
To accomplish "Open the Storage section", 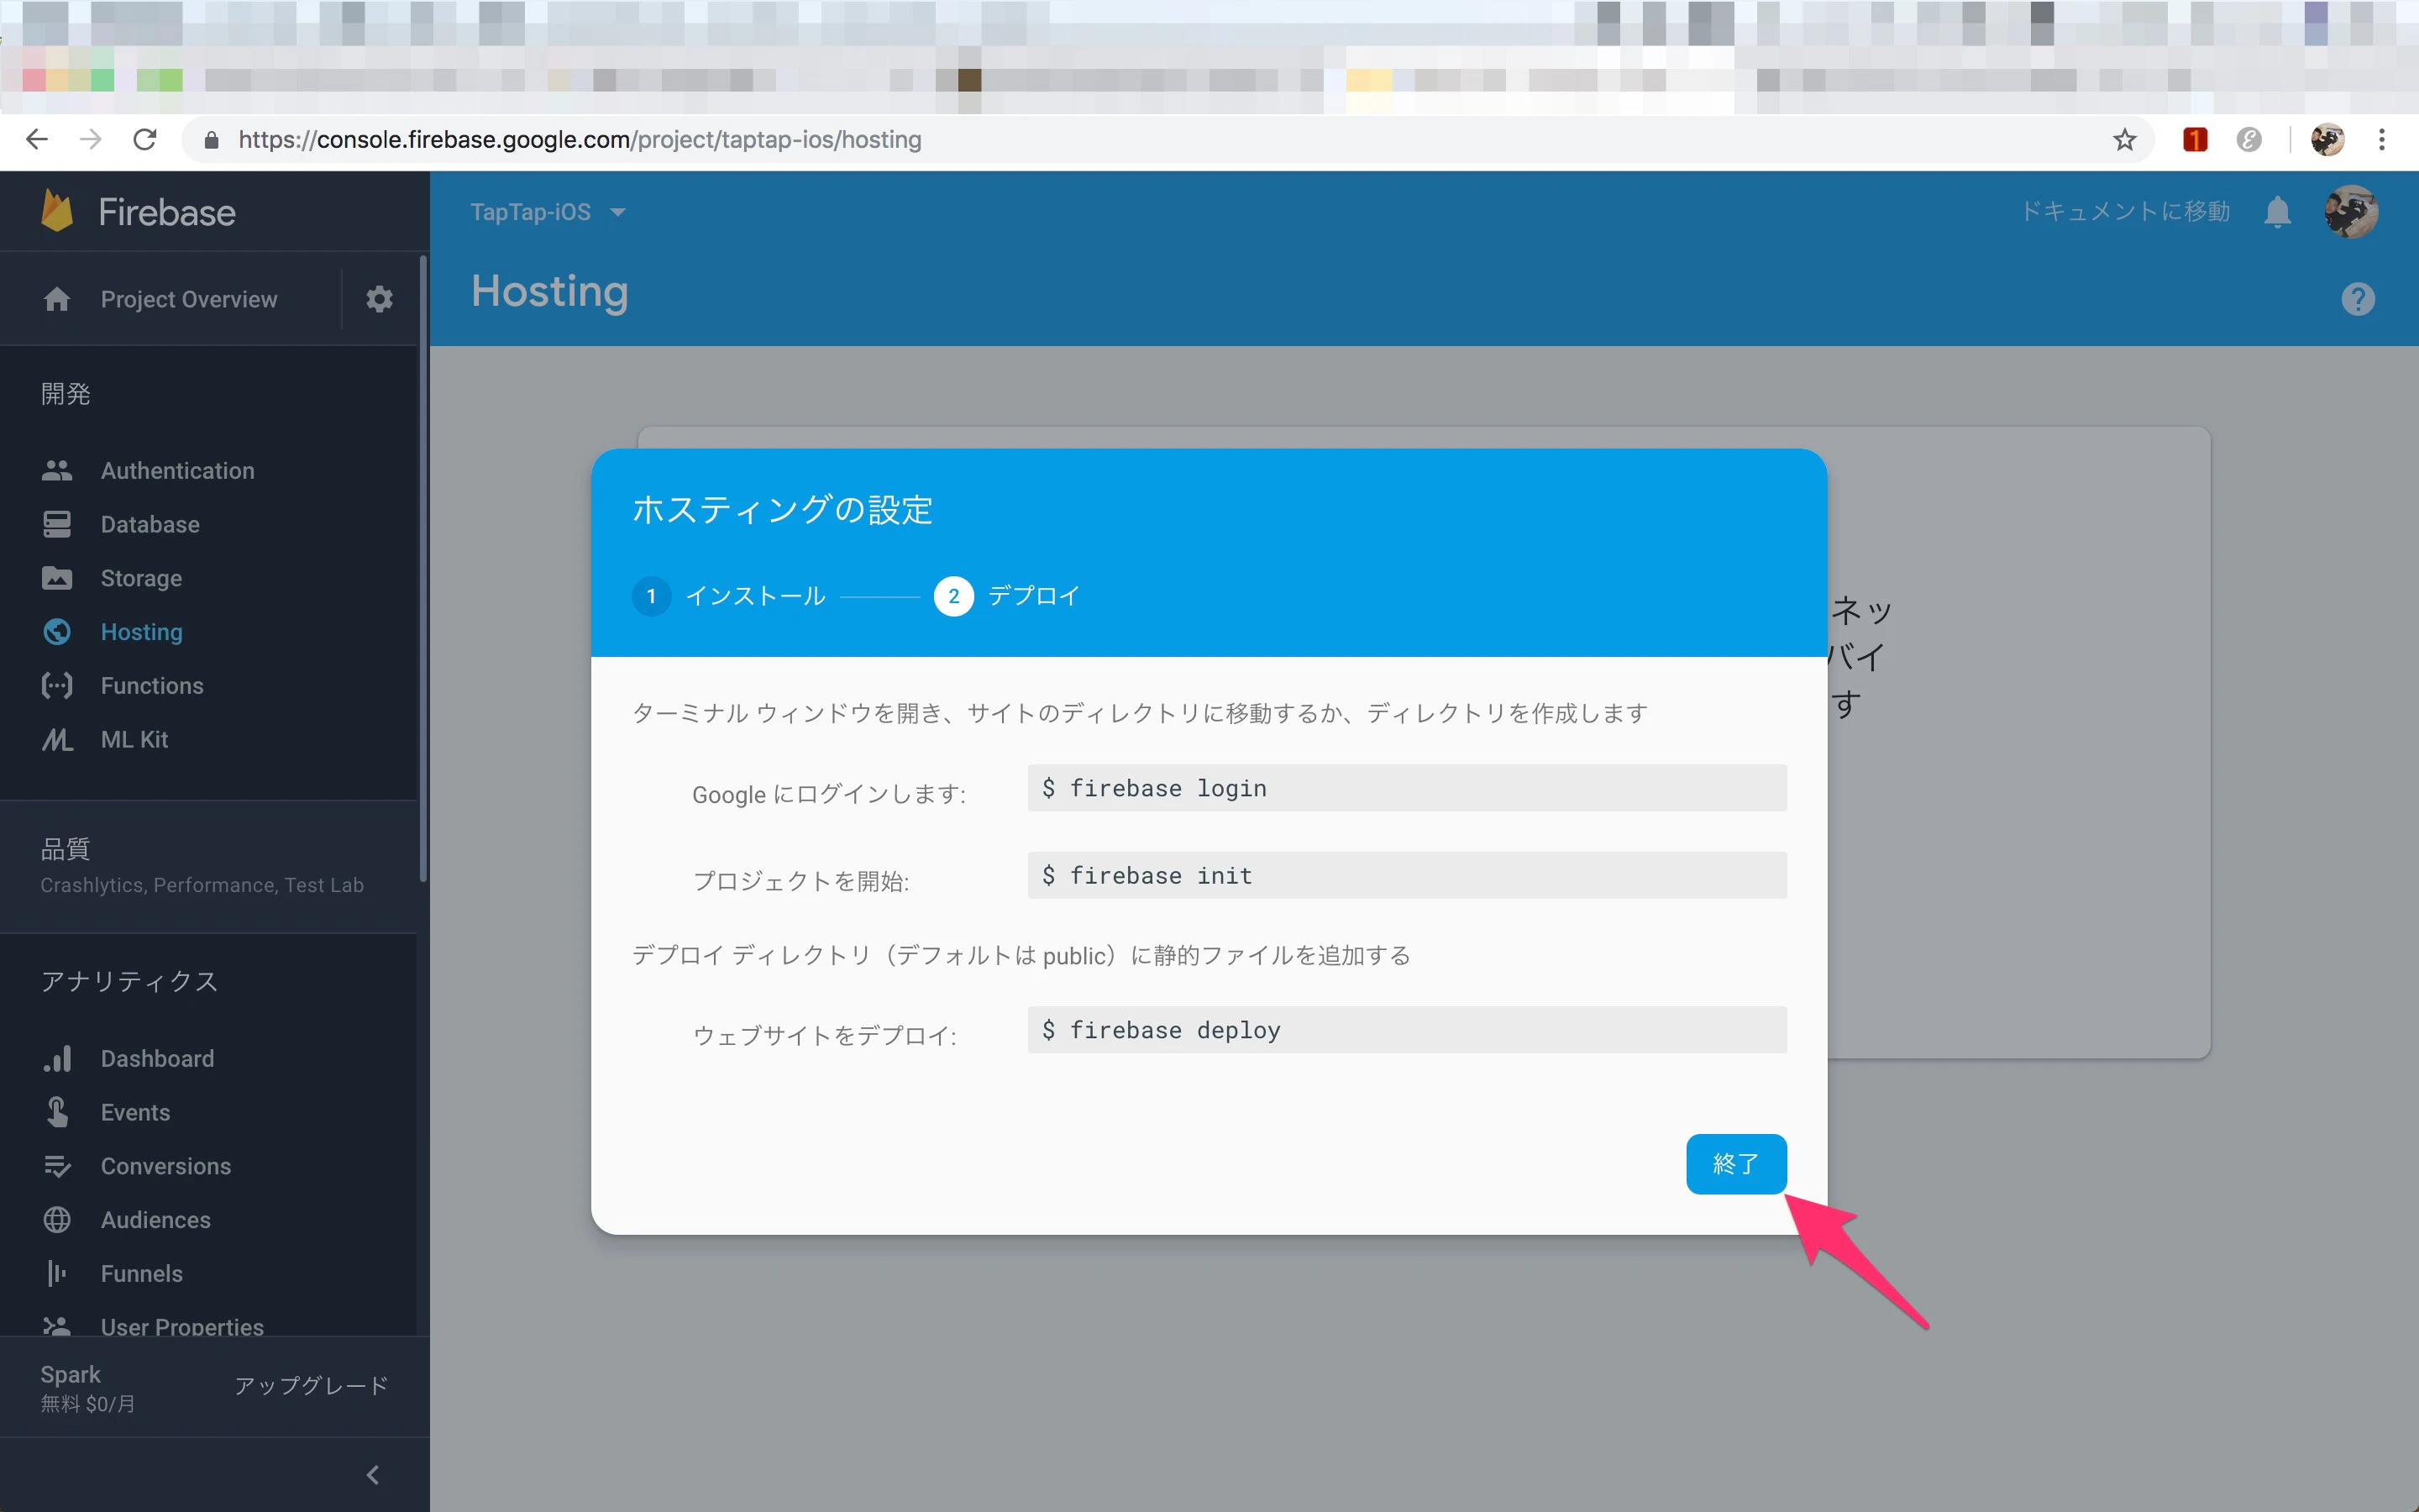I will pyautogui.click(x=141, y=578).
